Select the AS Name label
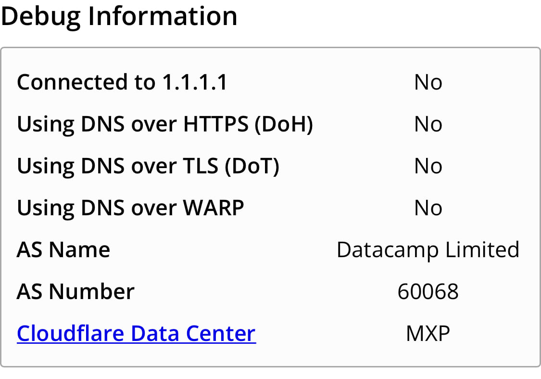Viewport: 541px width, 379px height. (63, 249)
